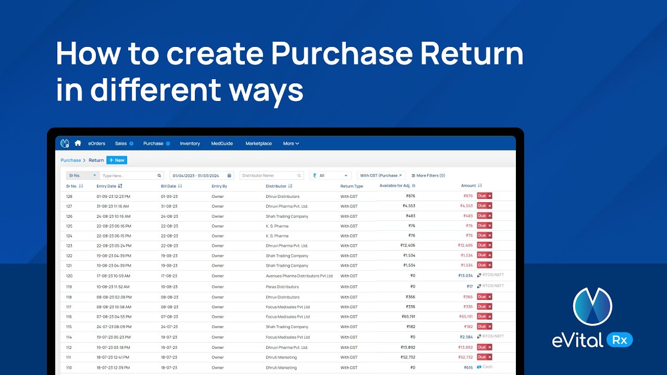Click the x on Due tag for row 126
The image size is (667, 375).
click(x=490, y=216)
